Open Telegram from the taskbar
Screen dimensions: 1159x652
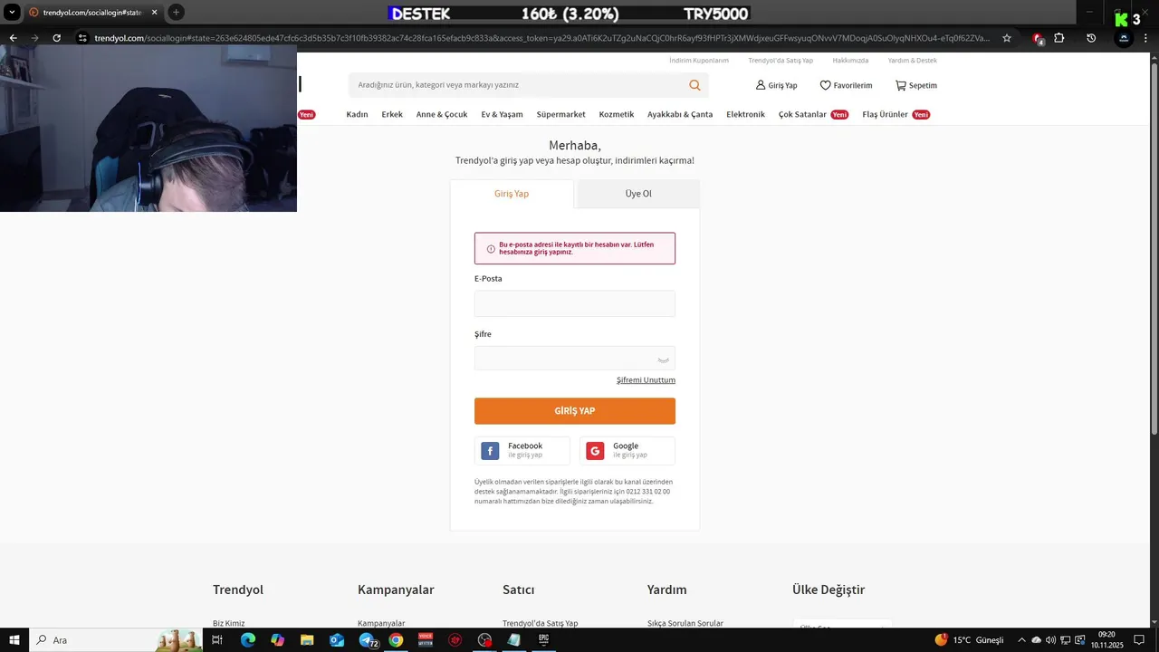point(368,640)
